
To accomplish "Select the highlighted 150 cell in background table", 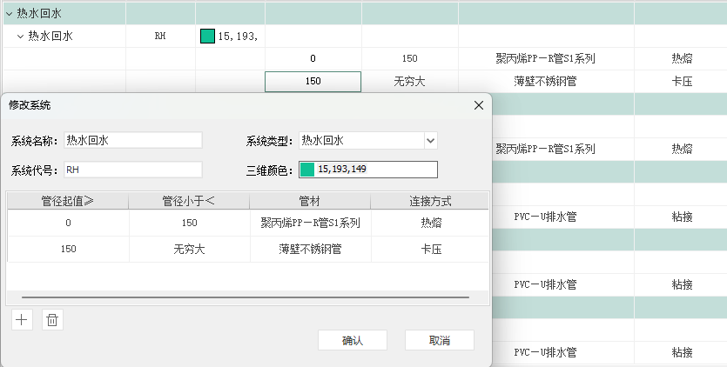I will [x=313, y=81].
